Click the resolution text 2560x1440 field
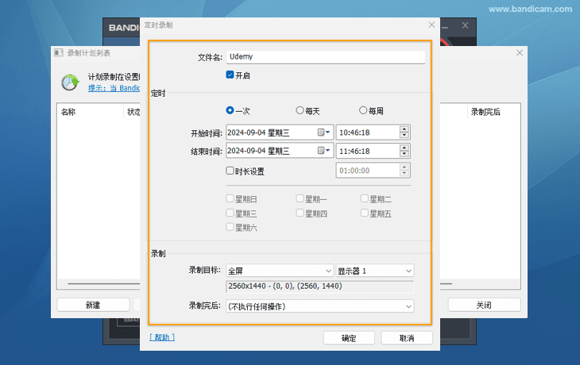 coord(320,286)
